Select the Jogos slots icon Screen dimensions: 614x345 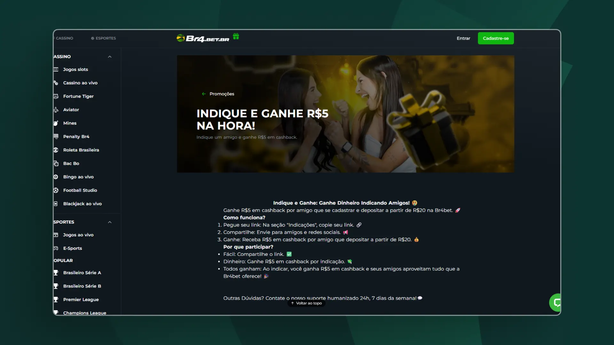pos(56,69)
